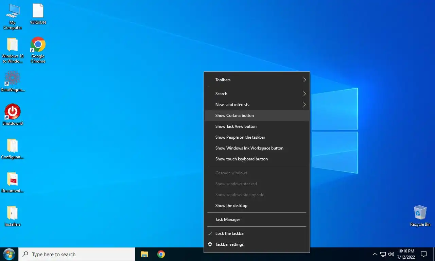Select the Windows 10 to Windows folder icon
This screenshot has width=435, height=261.
[13, 50]
